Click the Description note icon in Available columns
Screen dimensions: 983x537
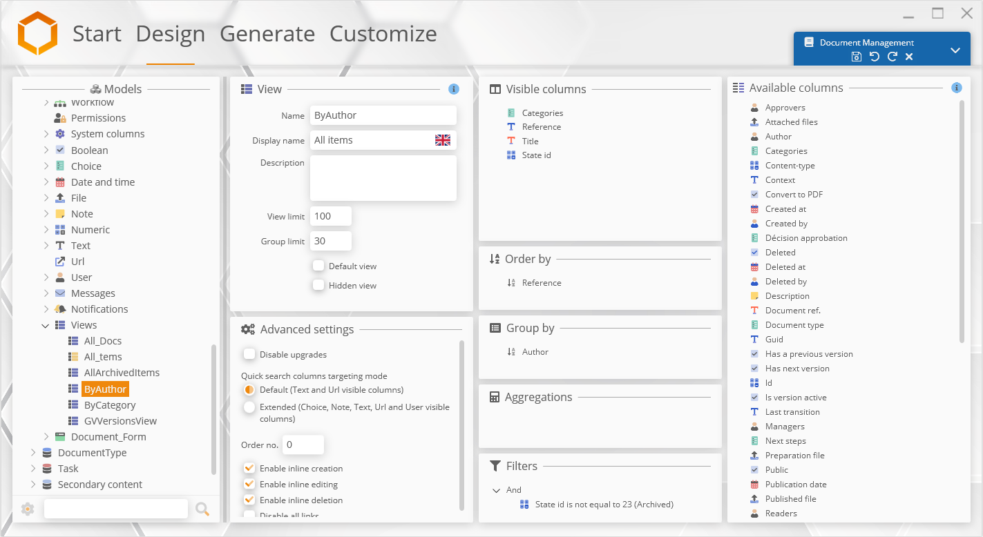click(x=755, y=296)
